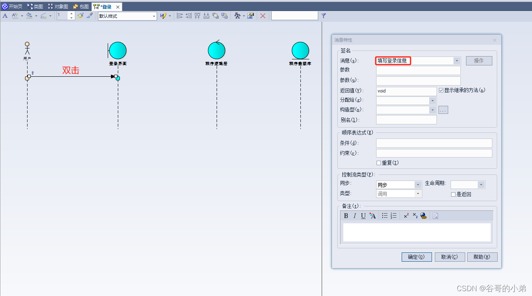Click the send to back icon
Viewport: 532px width, 296px height.
pos(224,16)
